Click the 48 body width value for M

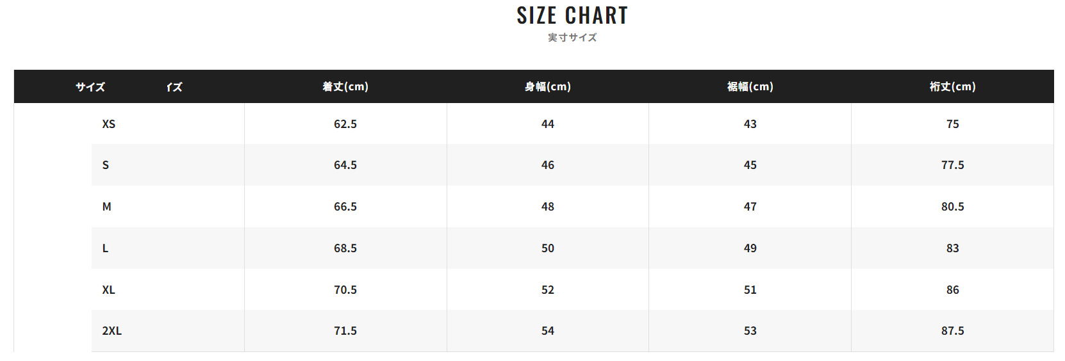(x=548, y=207)
